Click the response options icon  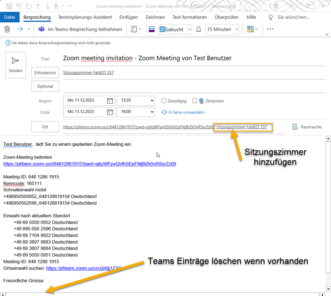(x=134, y=29)
